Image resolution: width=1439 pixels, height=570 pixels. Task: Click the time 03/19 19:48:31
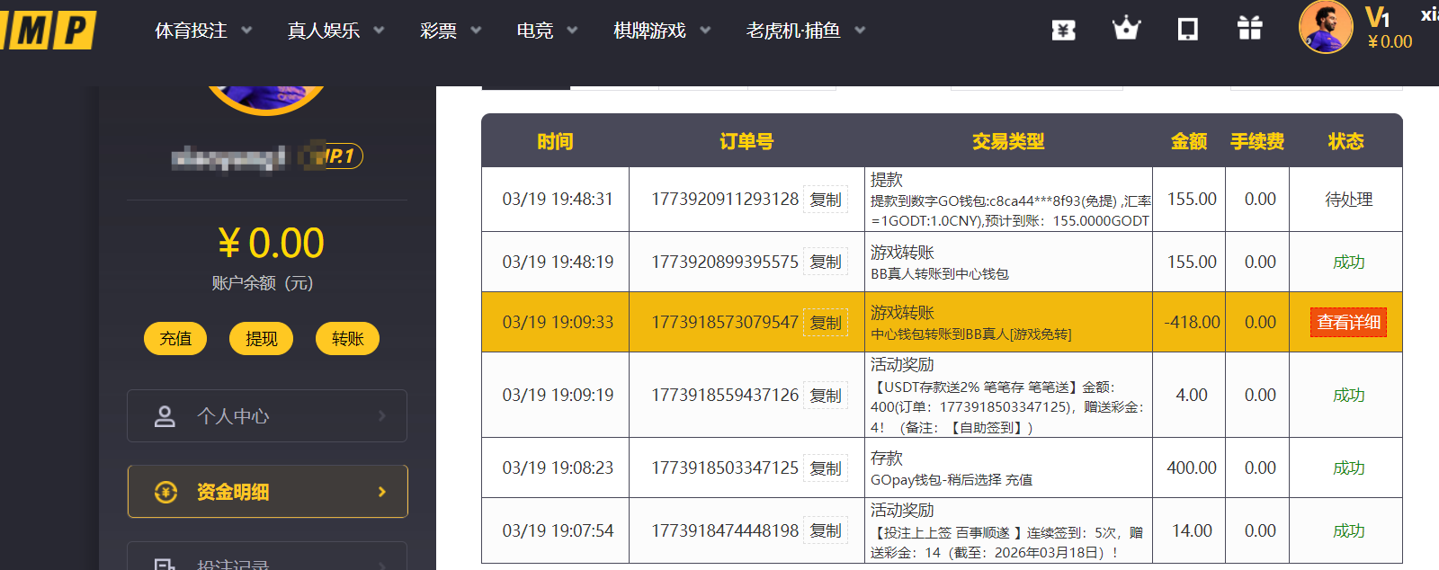coord(558,200)
